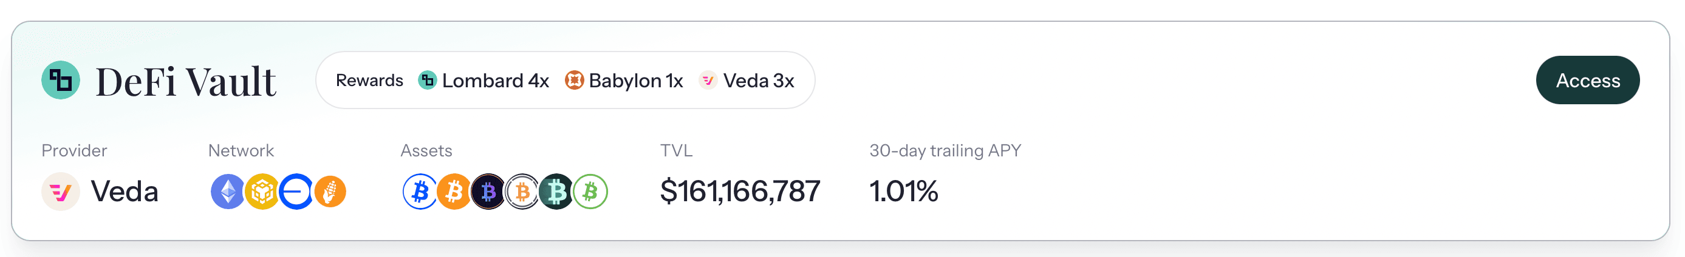The height and width of the screenshot is (257, 1685).
Task: Click the 1.01% trailing APY value
Action: coord(903,192)
